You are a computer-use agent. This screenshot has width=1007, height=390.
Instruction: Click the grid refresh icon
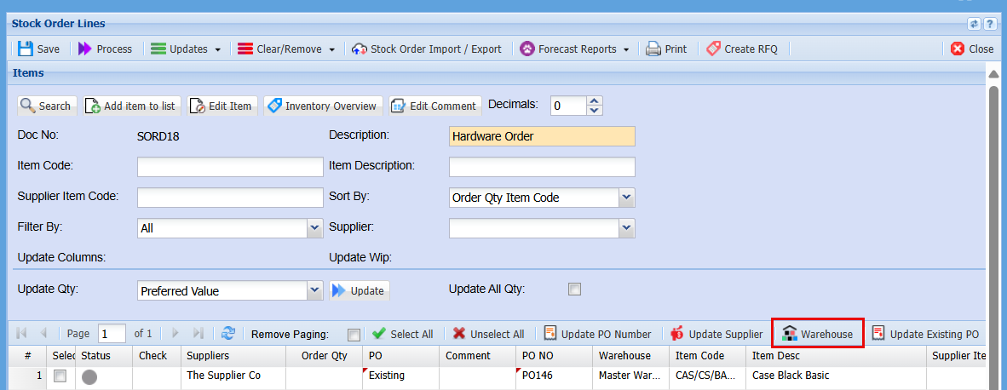tap(228, 334)
